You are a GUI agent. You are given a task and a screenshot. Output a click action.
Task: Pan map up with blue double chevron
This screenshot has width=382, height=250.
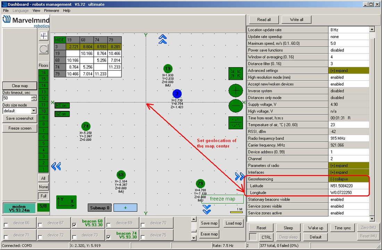click(x=163, y=39)
